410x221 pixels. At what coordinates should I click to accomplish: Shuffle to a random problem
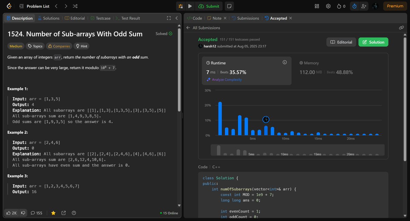75,6
